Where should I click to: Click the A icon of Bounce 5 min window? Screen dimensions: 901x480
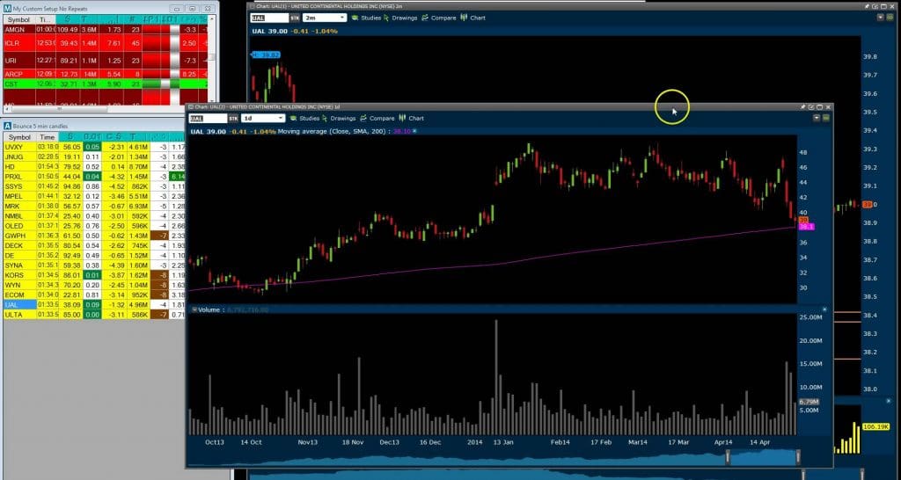point(7,126)
